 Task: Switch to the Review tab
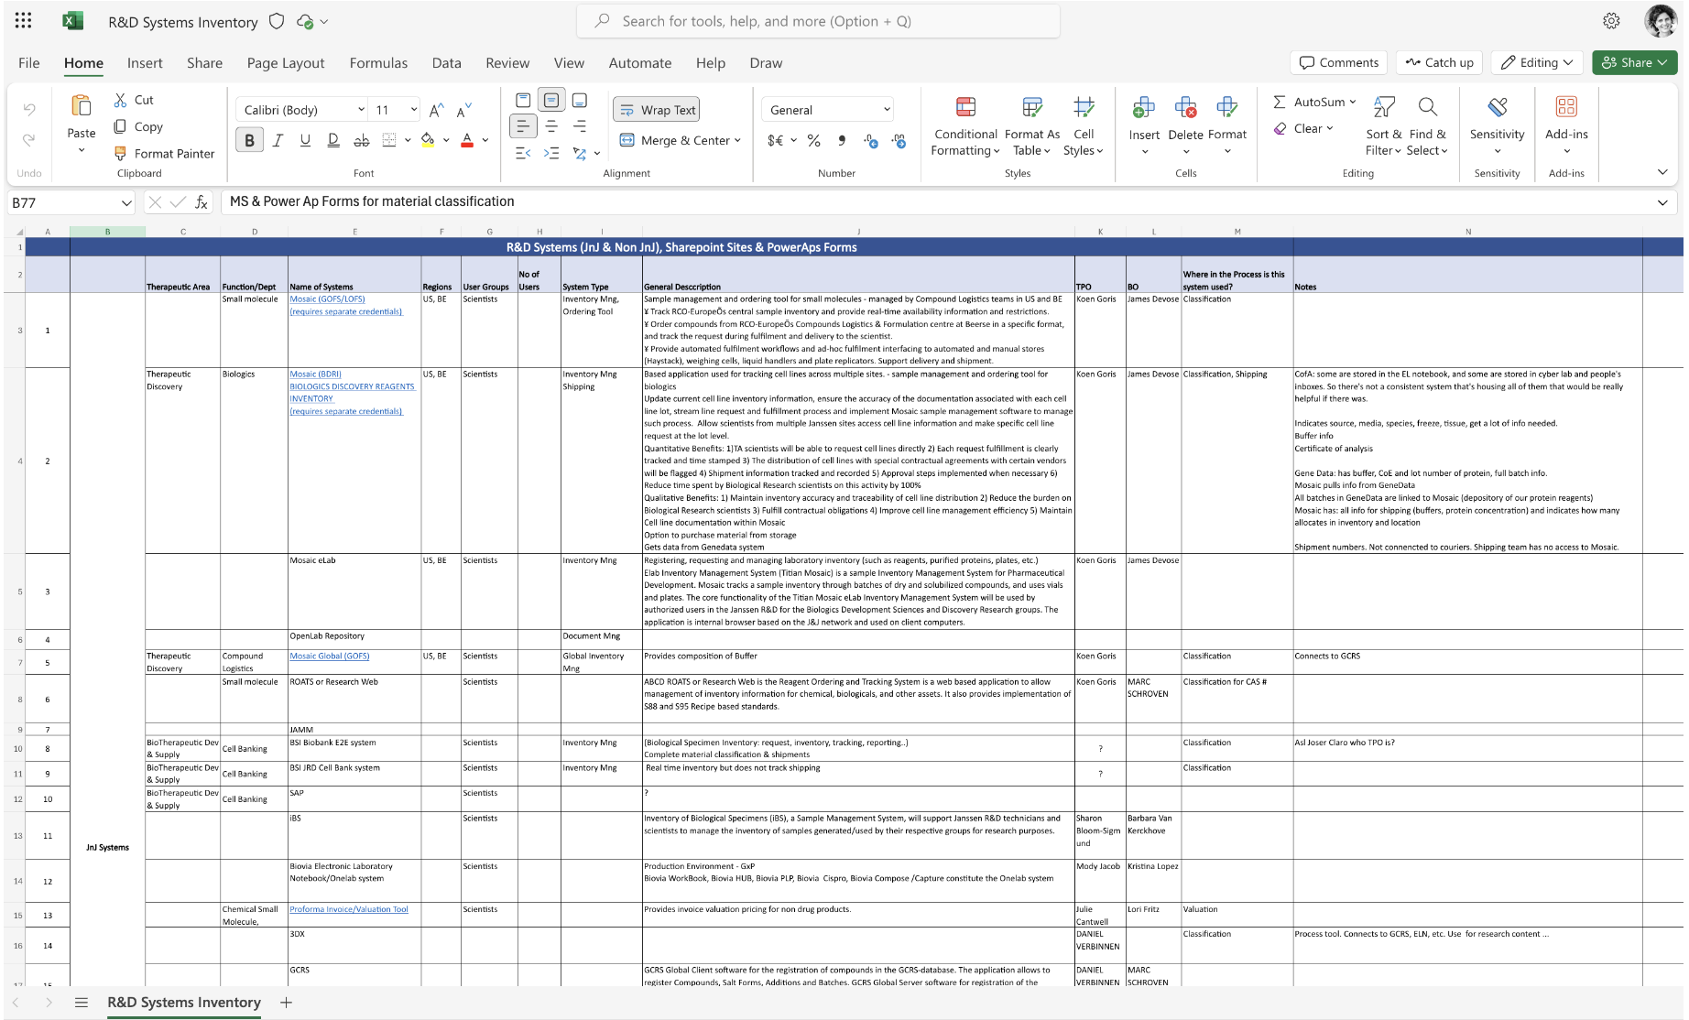tap(507, 62)
